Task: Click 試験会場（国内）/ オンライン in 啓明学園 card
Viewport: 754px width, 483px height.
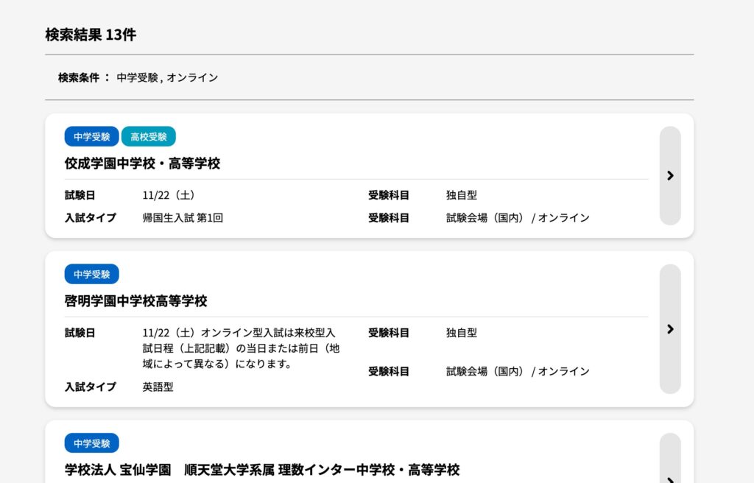Action: click(518, 371)
